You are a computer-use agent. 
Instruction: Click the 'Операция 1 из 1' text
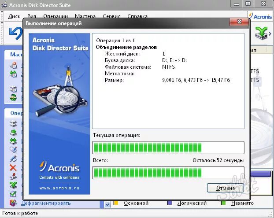pyautogui.click(x=115, y=41)
